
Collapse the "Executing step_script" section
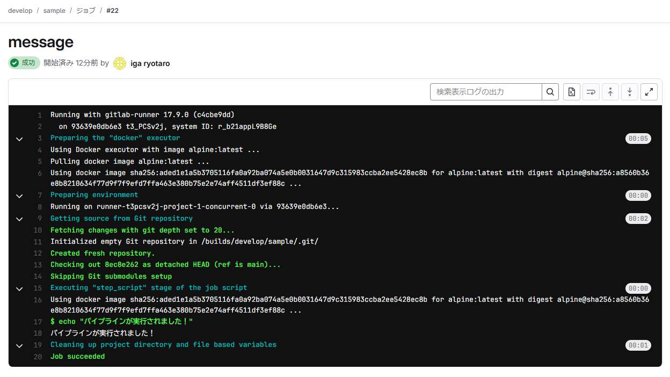click(x=19, y=288)
